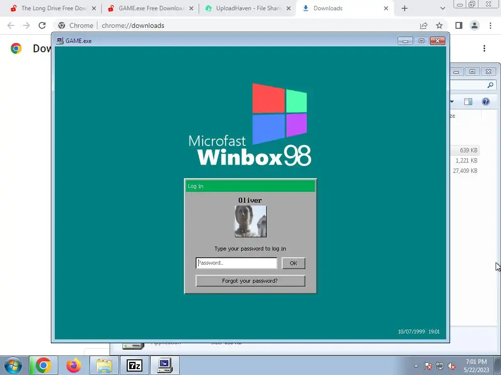Open network status tray icon

coord(440,366)
